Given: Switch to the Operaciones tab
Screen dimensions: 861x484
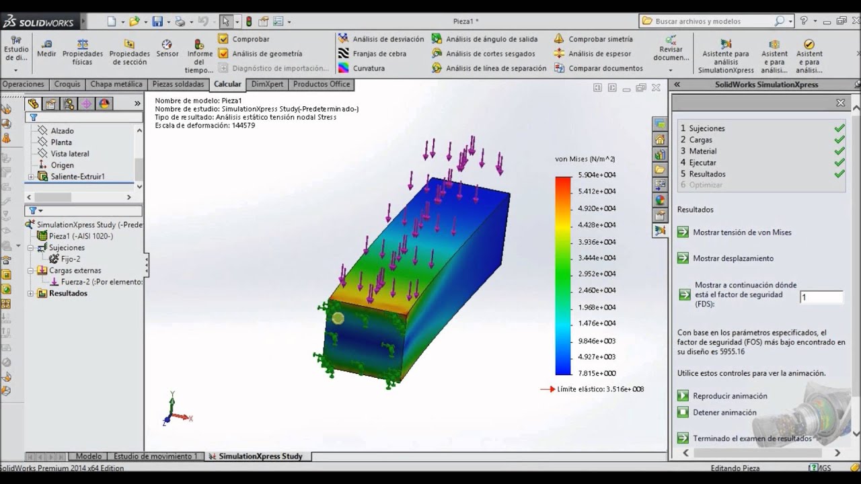Looking at the screenshot, I should (23, 84).
